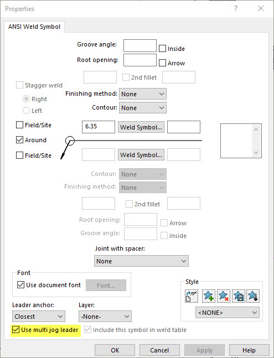Click the question mark help icon
Image resolution: width=274 pixels, height=358 pixels.
[236, 8]
